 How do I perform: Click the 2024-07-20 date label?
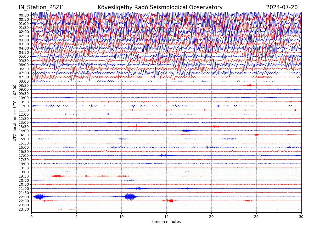[x=282, y=7]
